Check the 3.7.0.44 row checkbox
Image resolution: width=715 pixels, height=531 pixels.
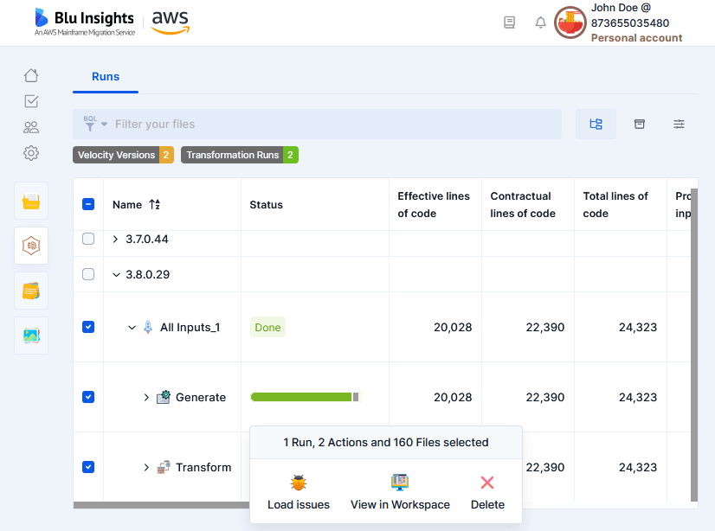[x=88, y=239]
